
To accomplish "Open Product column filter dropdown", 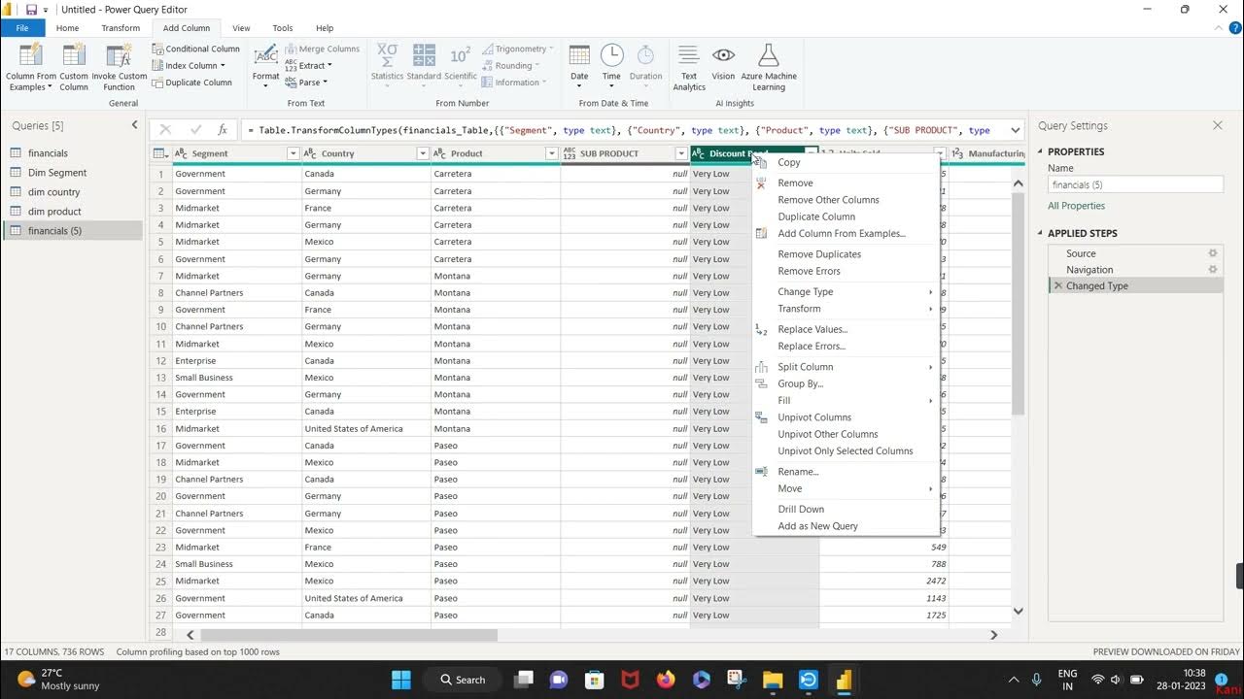I will pyautogui.click(x=551, y=153).
